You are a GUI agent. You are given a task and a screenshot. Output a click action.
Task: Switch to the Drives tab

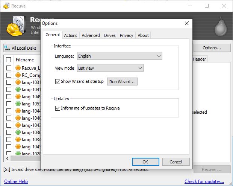tap(110, 35)
